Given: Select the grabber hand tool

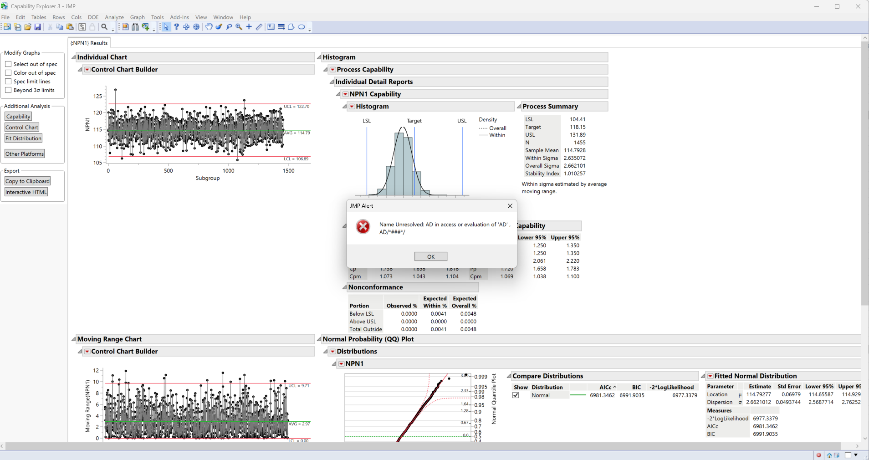Looking at the screenshot, I should tap(208, 27).
